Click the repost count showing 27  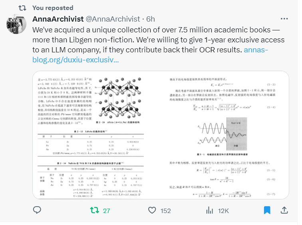point(106,211)
